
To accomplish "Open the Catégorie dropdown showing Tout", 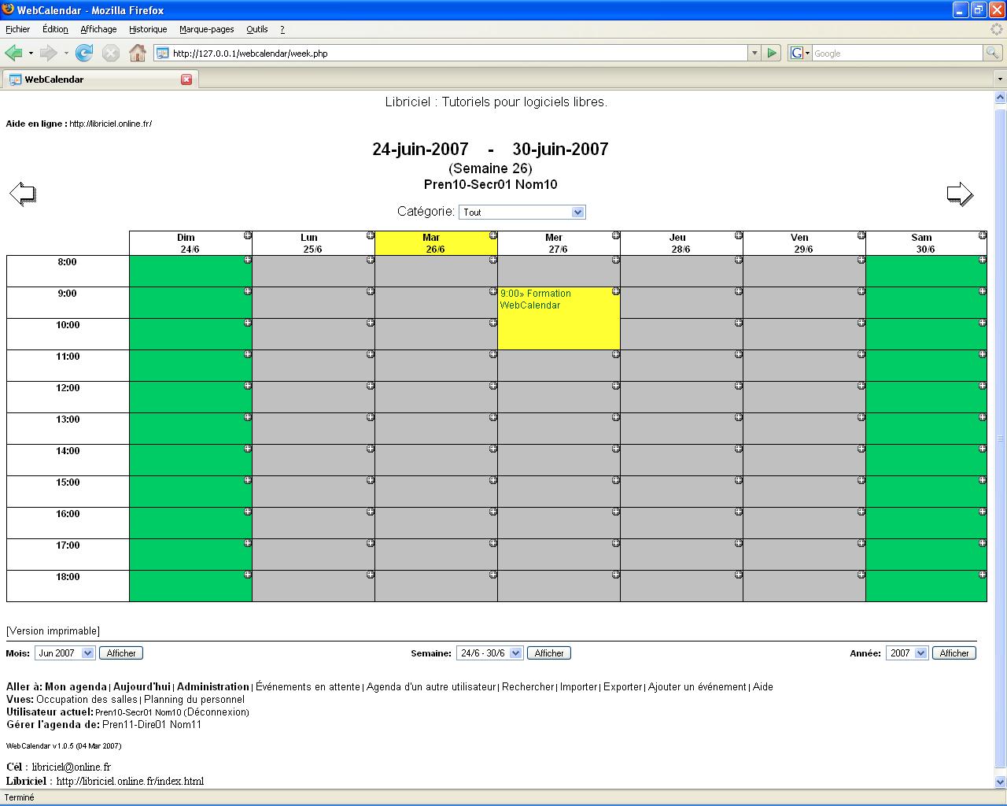I will click(x=522, y=213).
